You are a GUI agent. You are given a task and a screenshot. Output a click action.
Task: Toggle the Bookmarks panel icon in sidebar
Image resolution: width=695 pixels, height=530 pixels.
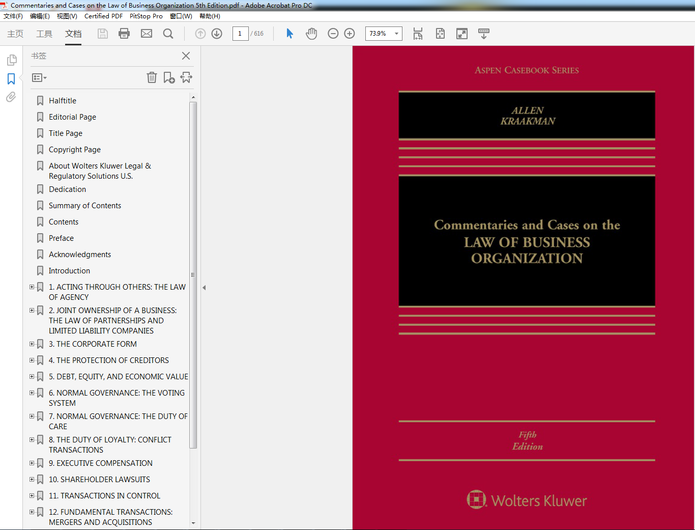11,79
